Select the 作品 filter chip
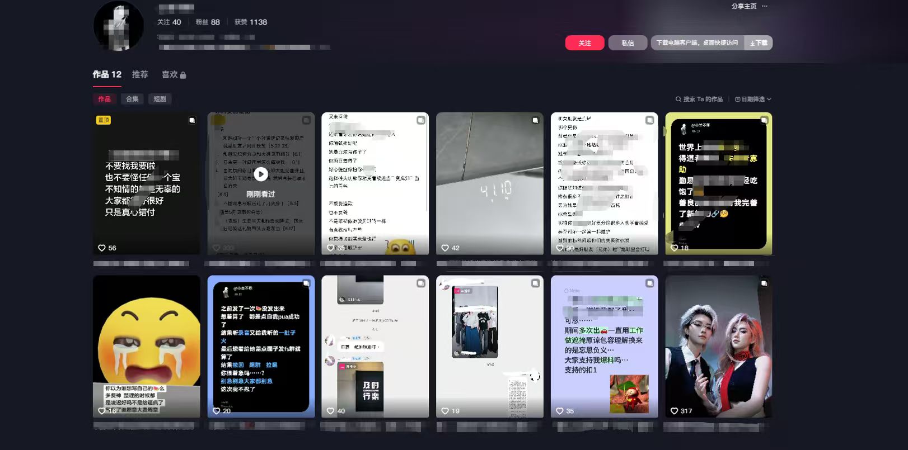 pos(104,99)
